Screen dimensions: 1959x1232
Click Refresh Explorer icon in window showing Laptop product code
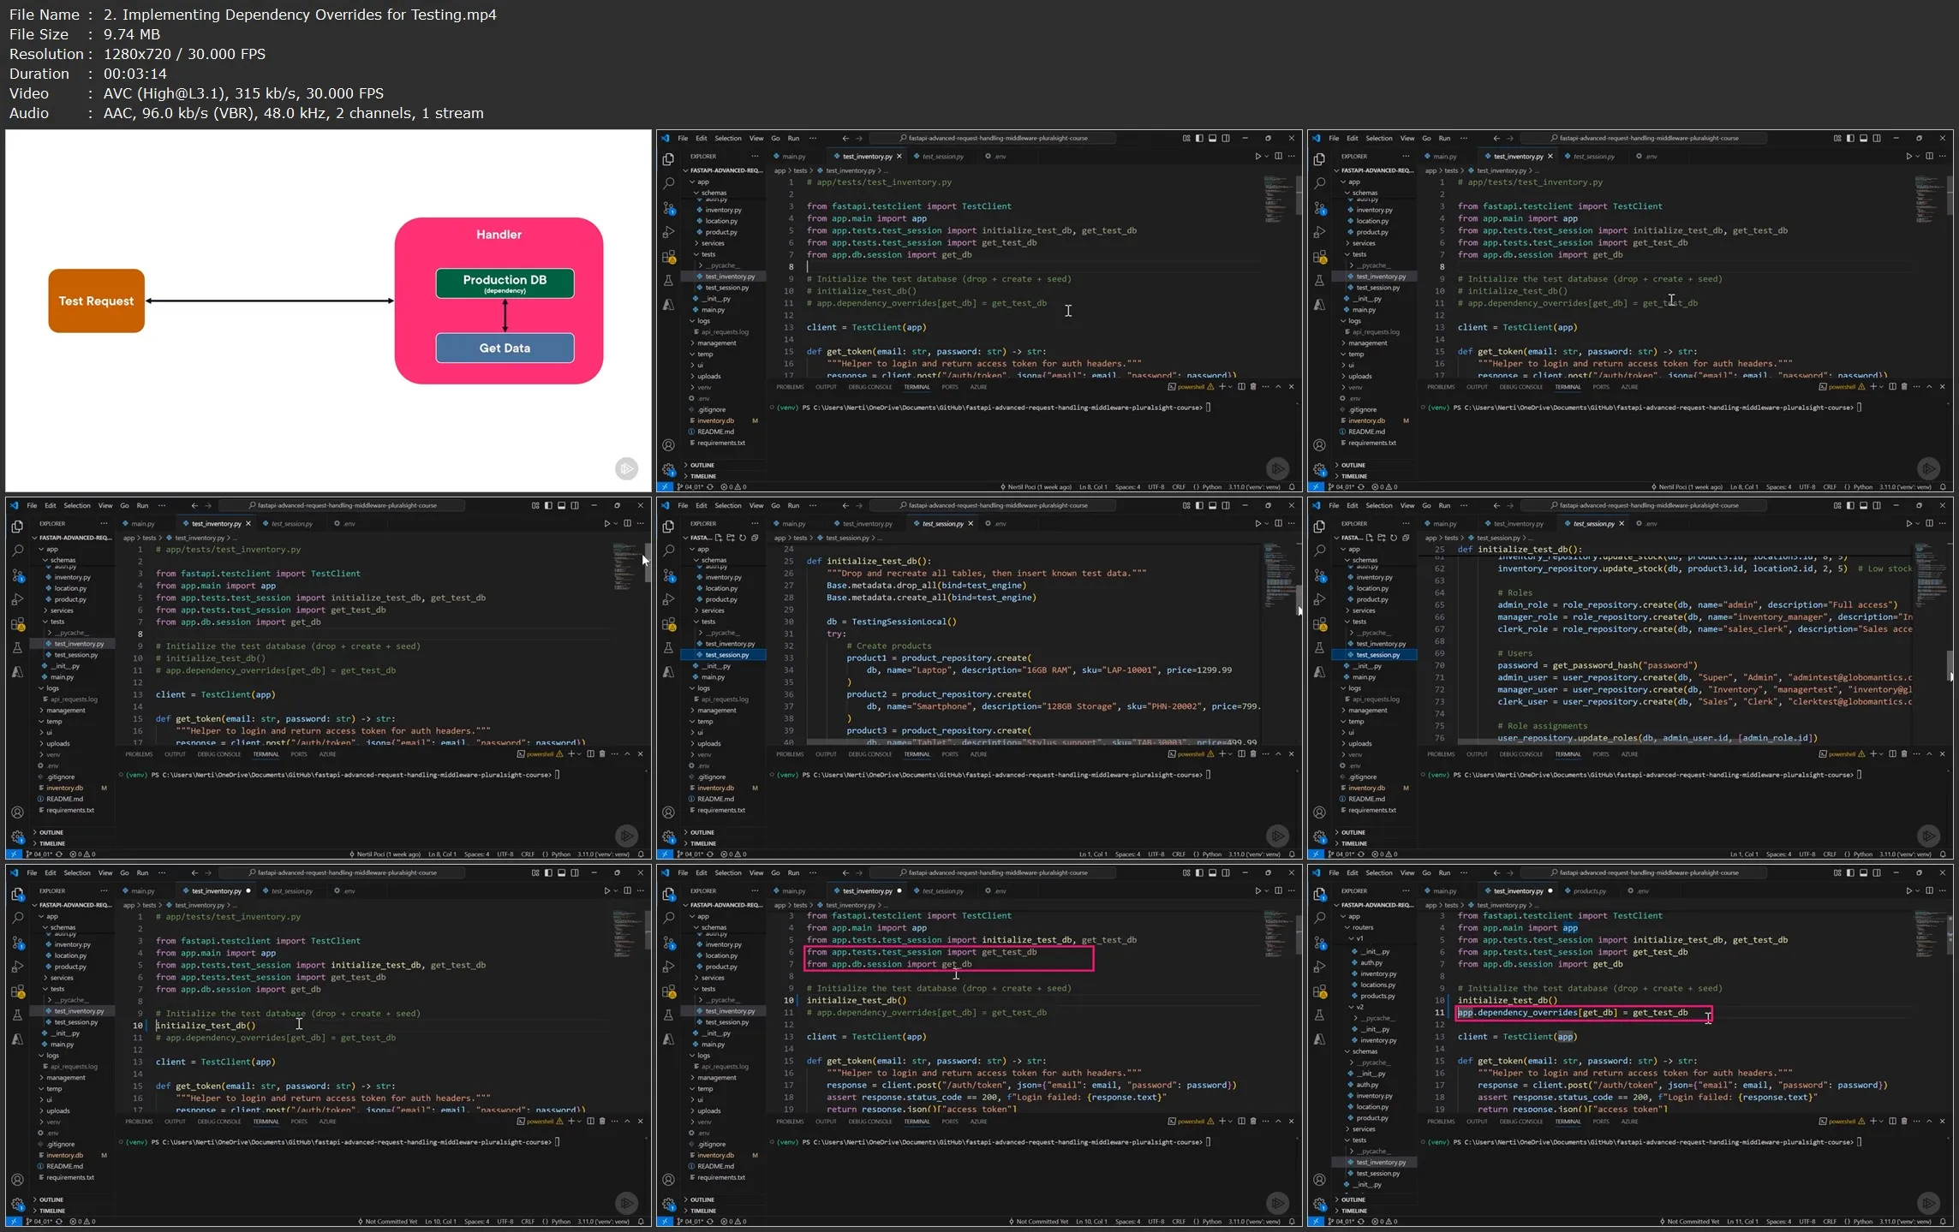[743, 538]
